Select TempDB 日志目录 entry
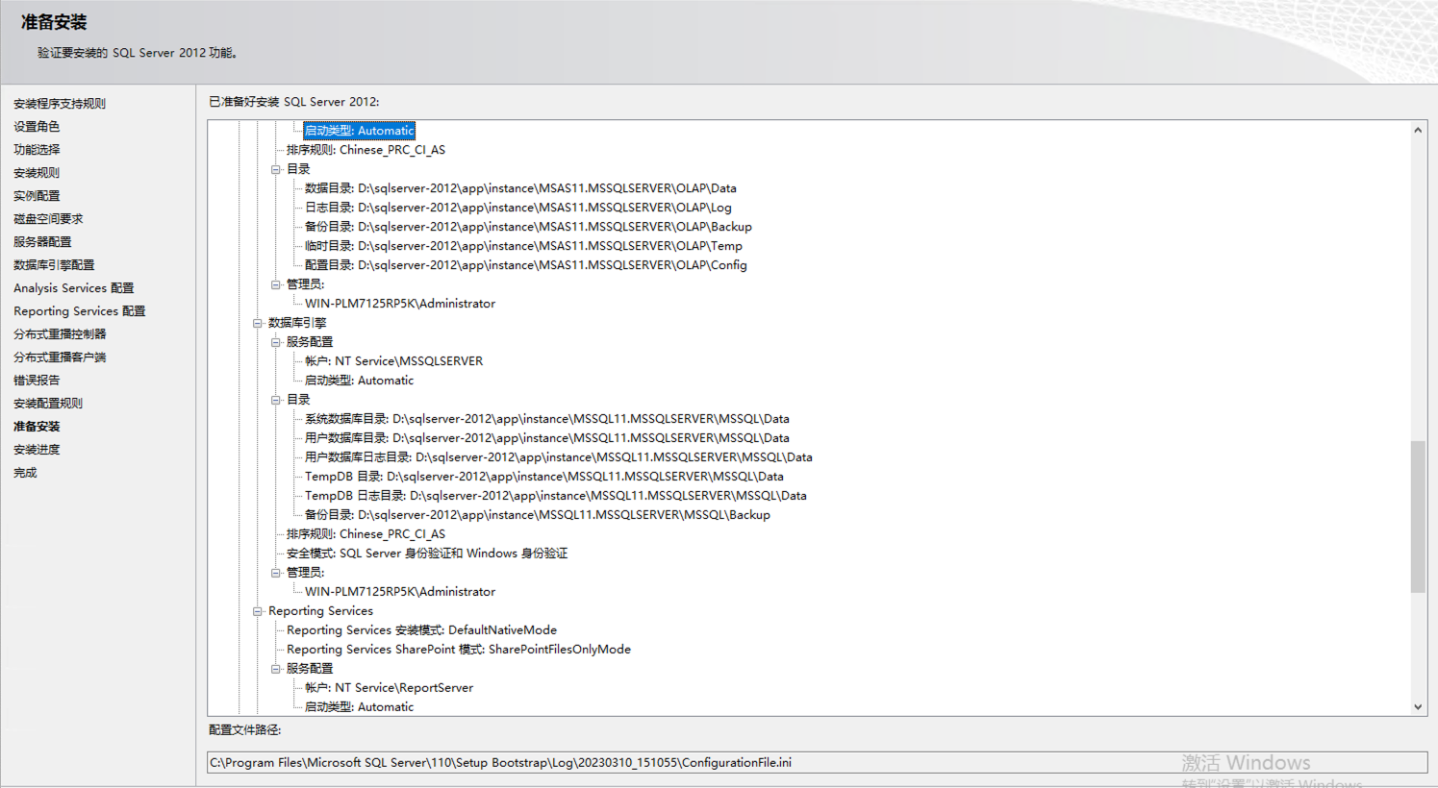This screenshot has height=788, width=1438. pos(555,496)
